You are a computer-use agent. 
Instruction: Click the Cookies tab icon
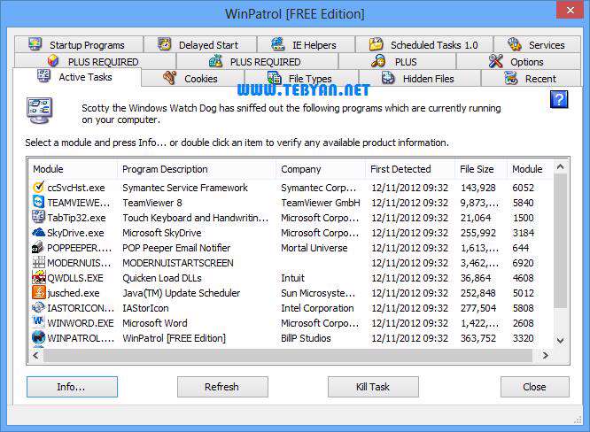(170, 78)
